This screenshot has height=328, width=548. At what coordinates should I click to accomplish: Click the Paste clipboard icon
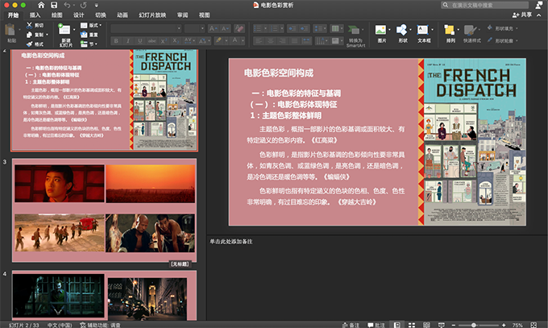click(10, 29)
